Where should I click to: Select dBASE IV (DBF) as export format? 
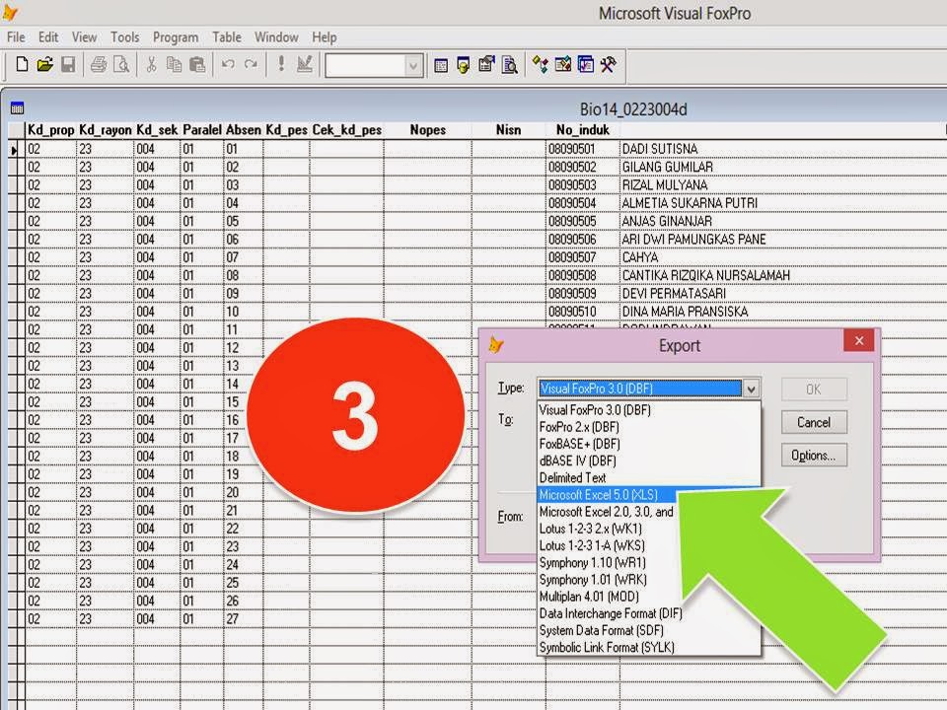pyautogui.click(x=578, y=461)
